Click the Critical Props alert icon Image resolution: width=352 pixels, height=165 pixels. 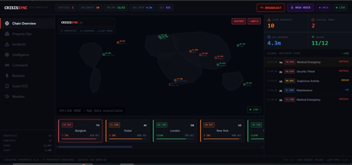point(313,20)
